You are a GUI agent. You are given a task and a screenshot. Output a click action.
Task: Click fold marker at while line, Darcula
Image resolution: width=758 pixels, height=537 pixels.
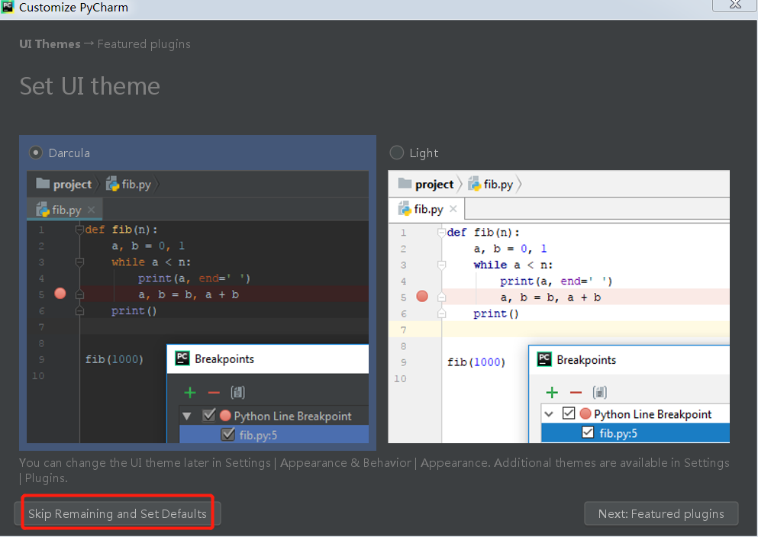(79, 262)
